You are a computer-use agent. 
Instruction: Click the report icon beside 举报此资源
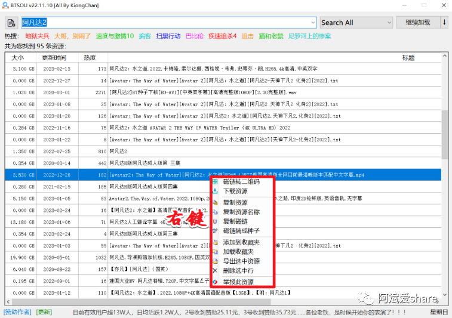click(215, 282)
